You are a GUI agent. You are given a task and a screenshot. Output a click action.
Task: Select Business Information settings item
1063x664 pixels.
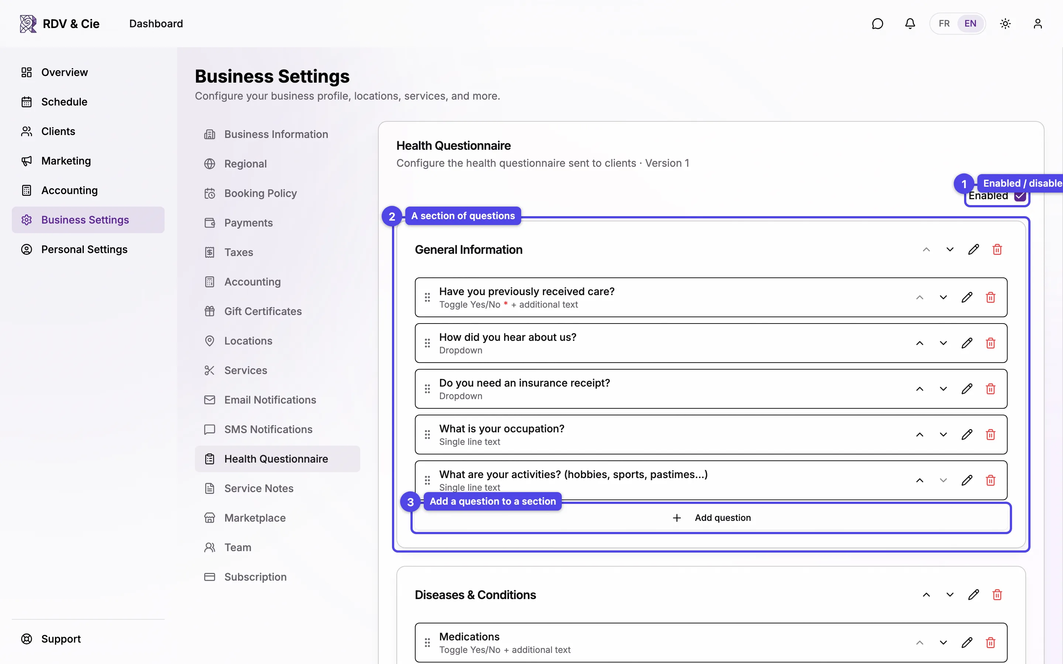tap(277, 134)
